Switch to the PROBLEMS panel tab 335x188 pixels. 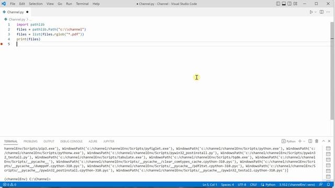click(30, 142)
